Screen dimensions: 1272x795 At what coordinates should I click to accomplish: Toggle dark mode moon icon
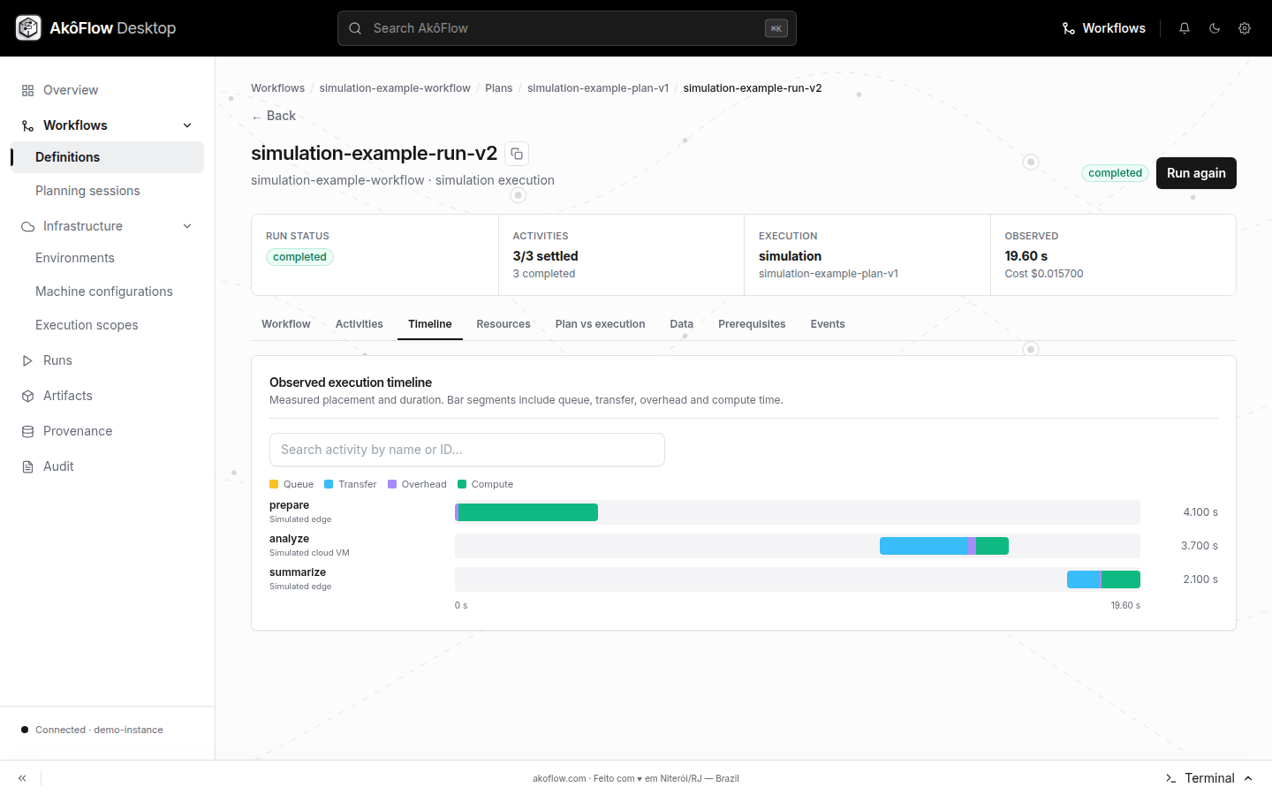[1215, 28]
